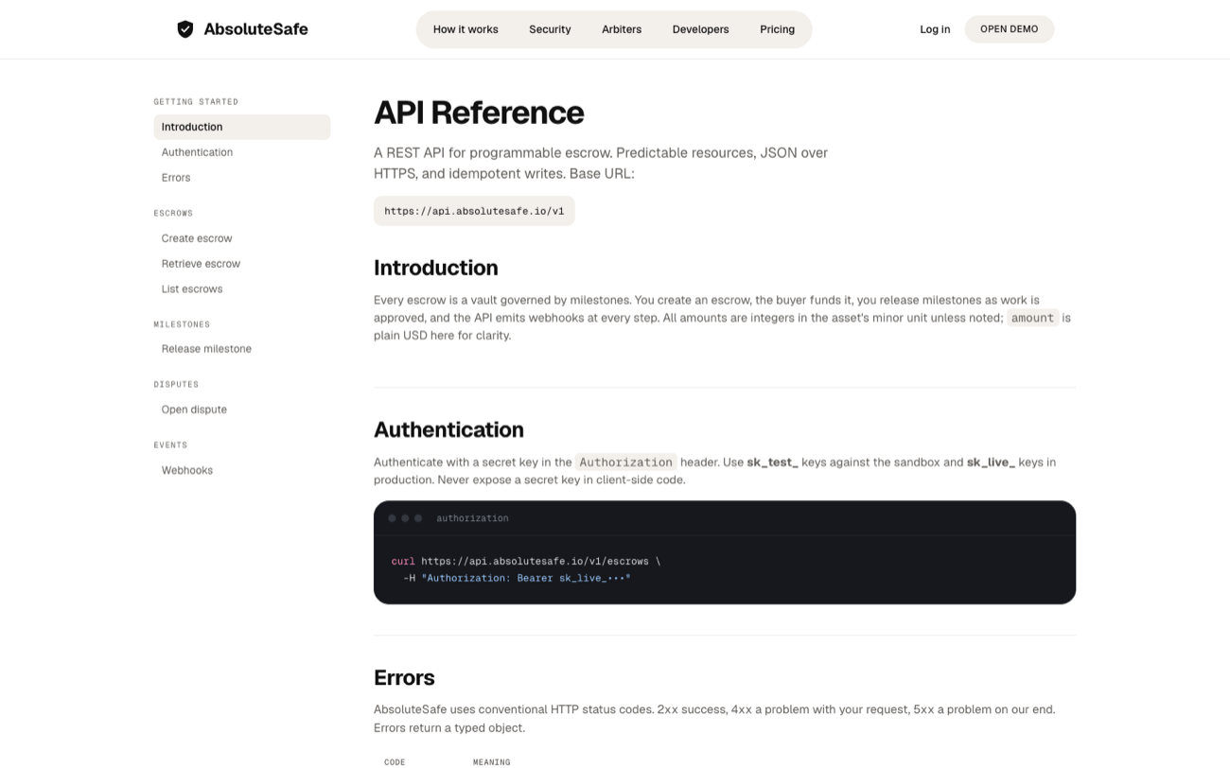This screenshot has width=1230, height=768.
Task: Click the DISPUTES sidebar group label
Action: (176, 385)
